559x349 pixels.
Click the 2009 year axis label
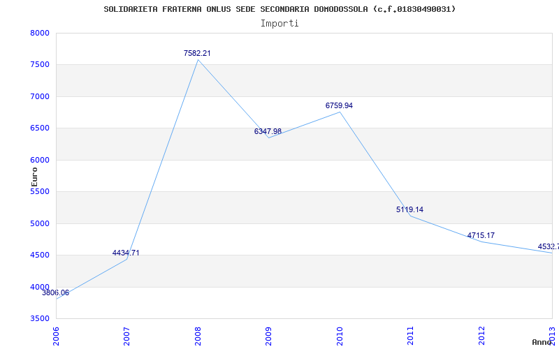[x=268, y=336]
